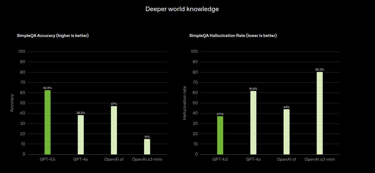Click the GPT-4.5 label under accuracy chart
Viewport: 375px width, 173px height.
pos(48,159)
